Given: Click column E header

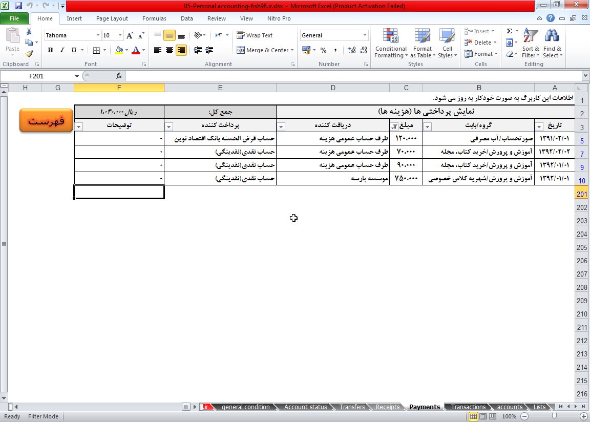Looking at the screenshot, I should (220, 88).
